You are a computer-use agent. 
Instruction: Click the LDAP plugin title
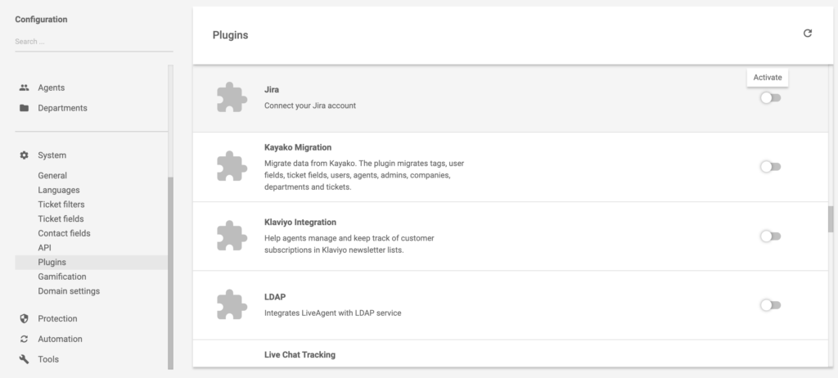tap(275, 297)
